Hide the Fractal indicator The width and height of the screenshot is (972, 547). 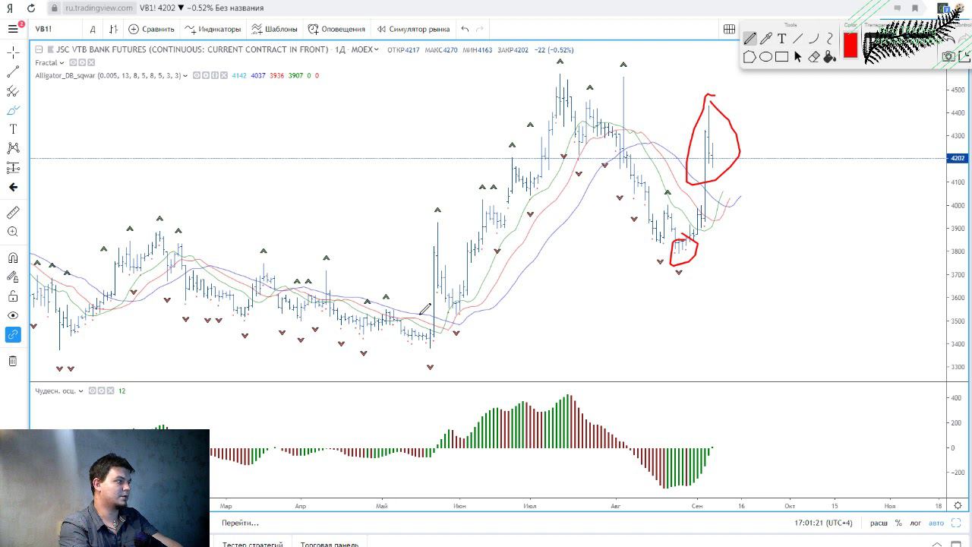[x=73, y=62]
